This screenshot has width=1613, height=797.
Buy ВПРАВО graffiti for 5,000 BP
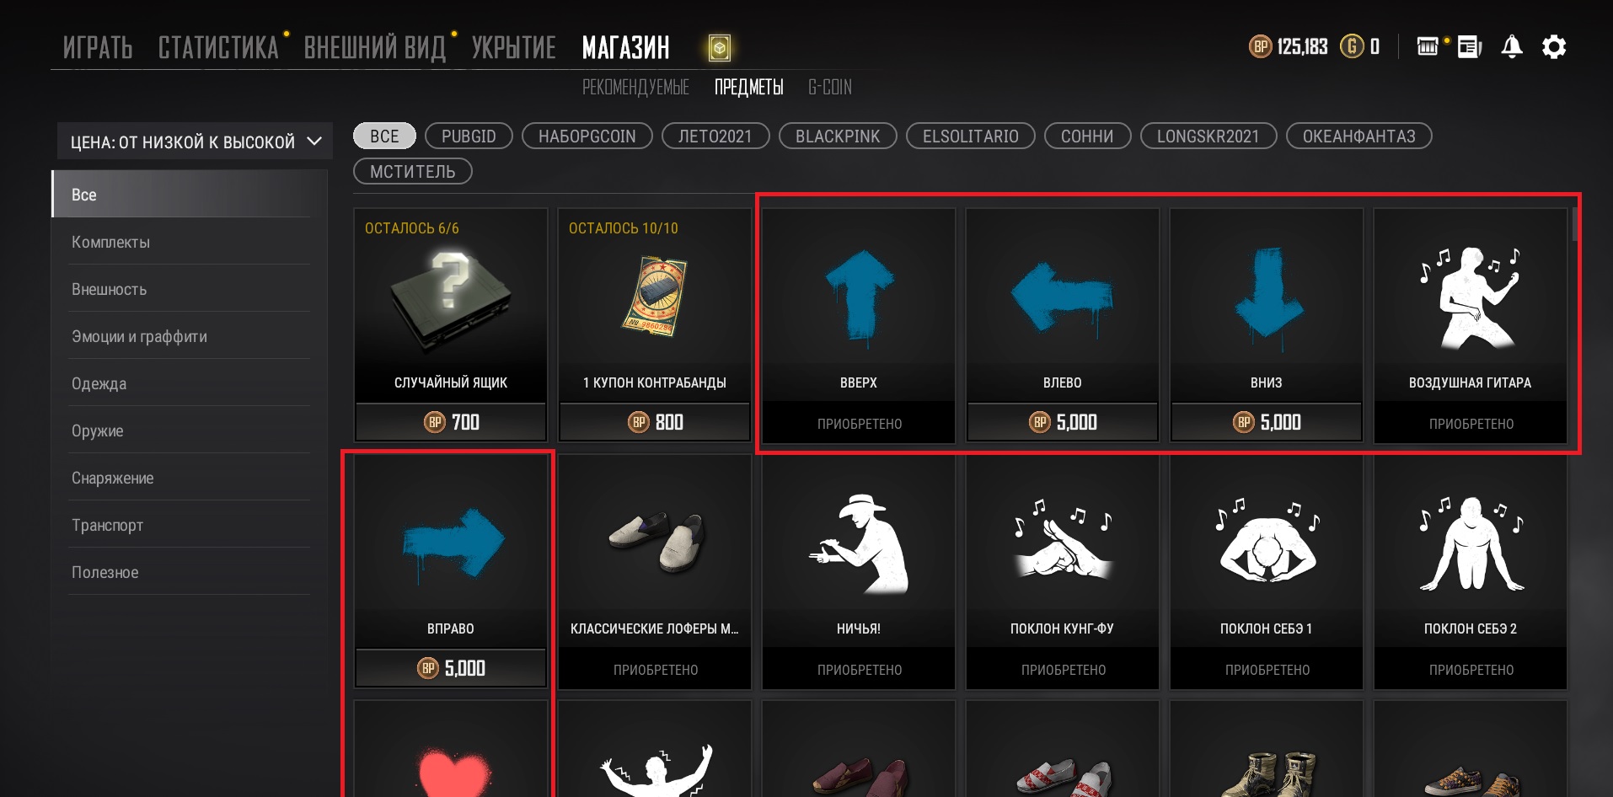click(x=451, y=668)
